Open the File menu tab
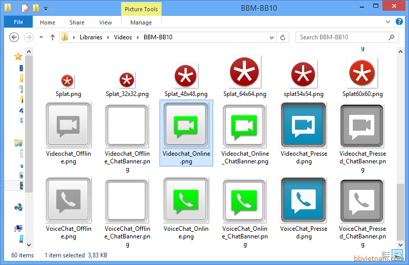Image resolution: width=409 pixels, height=265 pixels. click(x=18, y=22)
